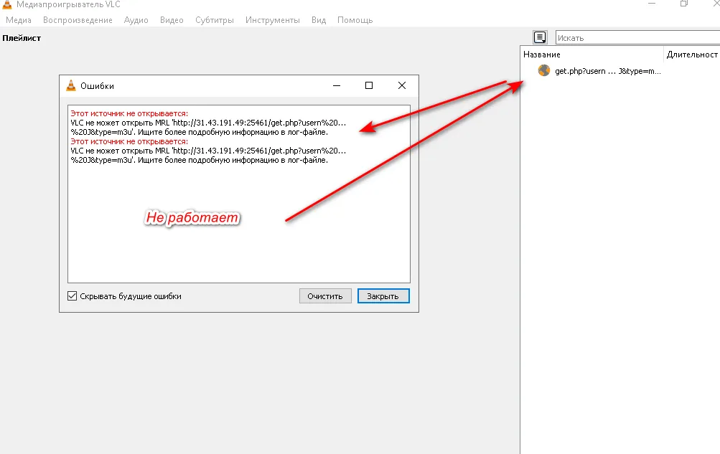This screenshot has height=454, width=720.
Task: Click the Искать search field
Action: tap(637, 37)
